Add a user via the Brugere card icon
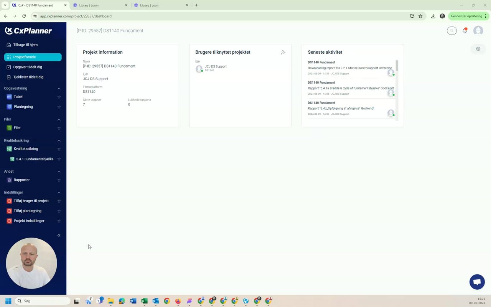The height and width of the screenshot is (307, 491). pos(283,52)
